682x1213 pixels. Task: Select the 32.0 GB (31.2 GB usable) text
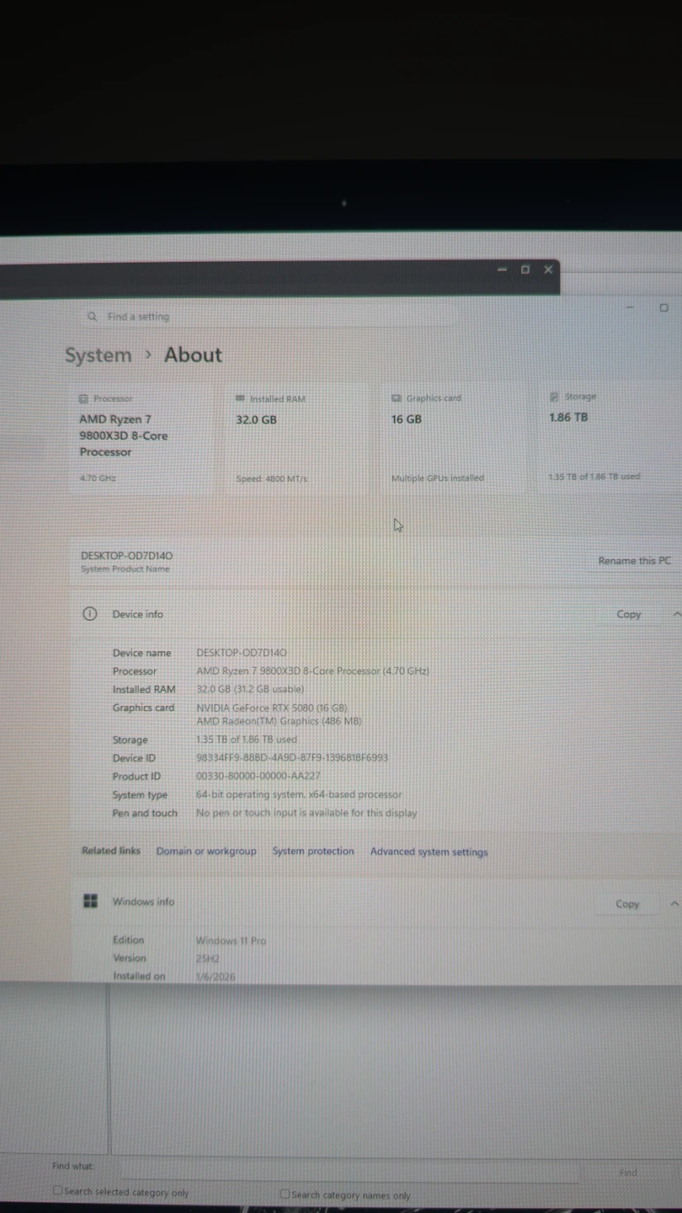click(x=250, y=689)
